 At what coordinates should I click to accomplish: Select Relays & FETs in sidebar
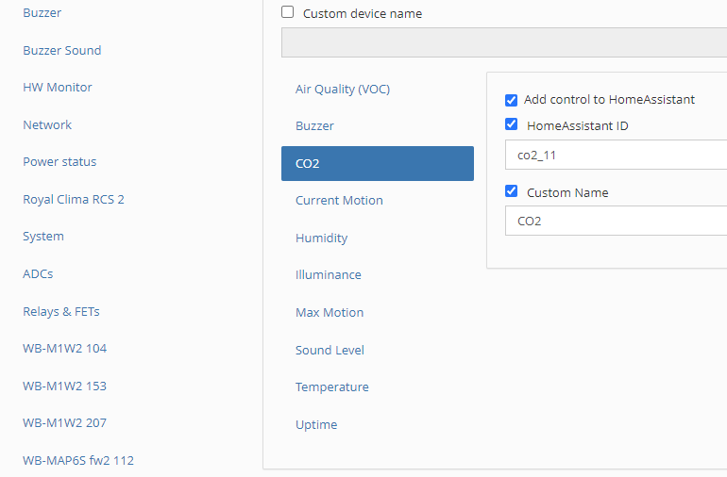(61, 312)
